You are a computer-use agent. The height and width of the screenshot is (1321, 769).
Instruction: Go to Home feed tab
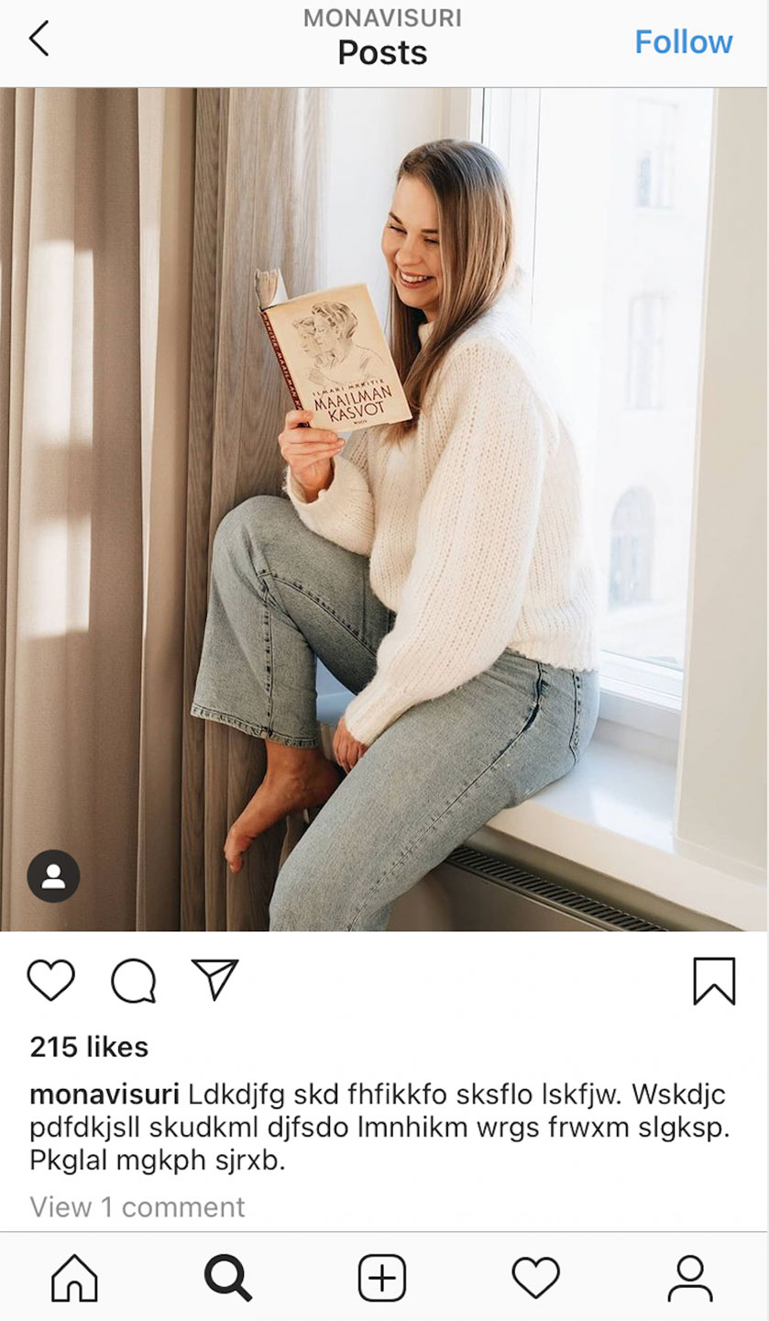[74, 1278]
